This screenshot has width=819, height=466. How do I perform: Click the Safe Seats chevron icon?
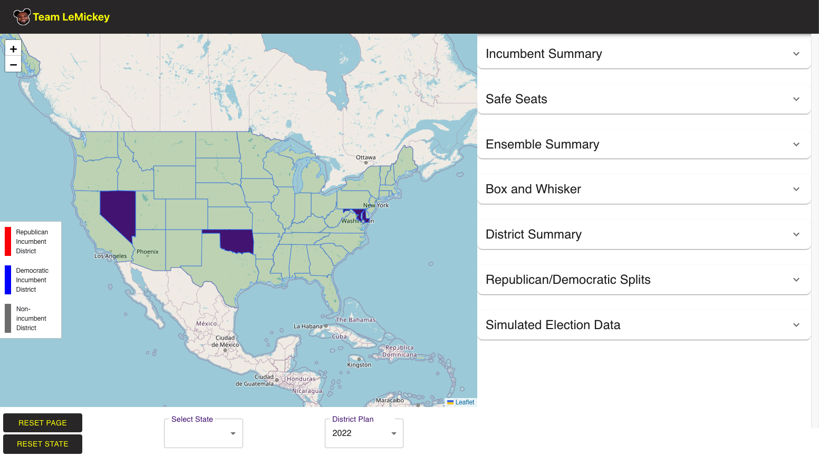pos(796,99)
